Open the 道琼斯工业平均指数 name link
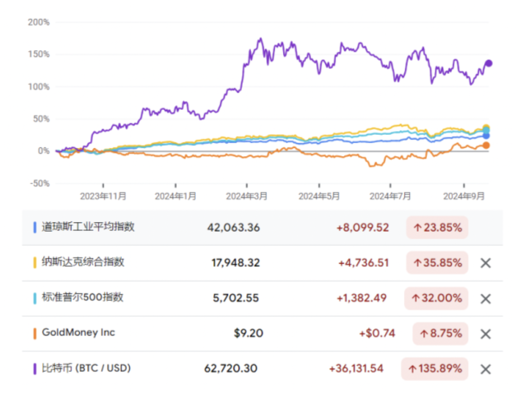516x393 pixels. click(88, 227)
